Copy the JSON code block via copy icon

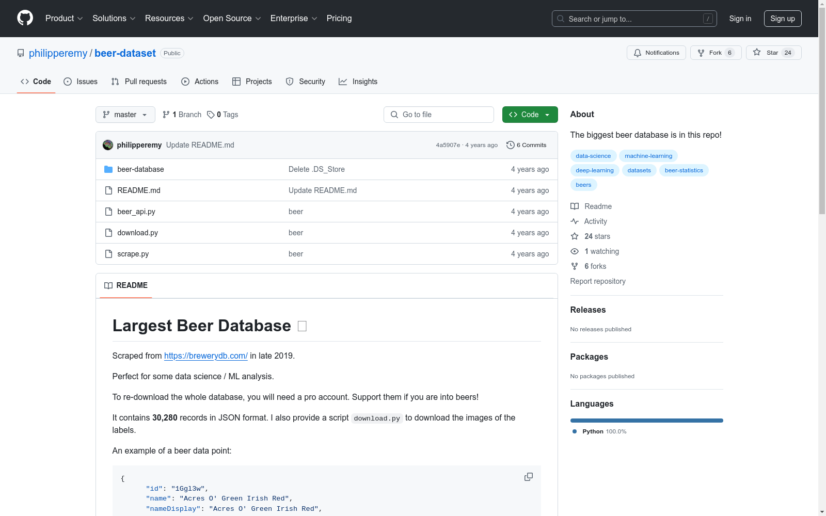(x=529, y=477)
